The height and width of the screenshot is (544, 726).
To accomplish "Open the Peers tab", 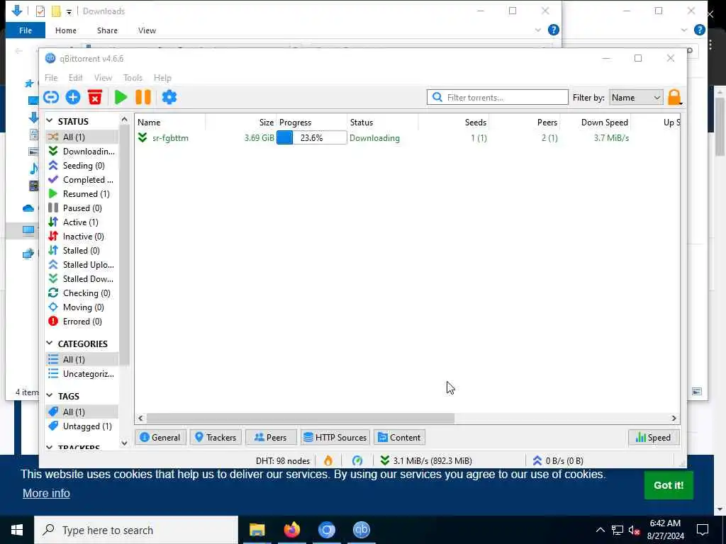I will click(271, 438).
